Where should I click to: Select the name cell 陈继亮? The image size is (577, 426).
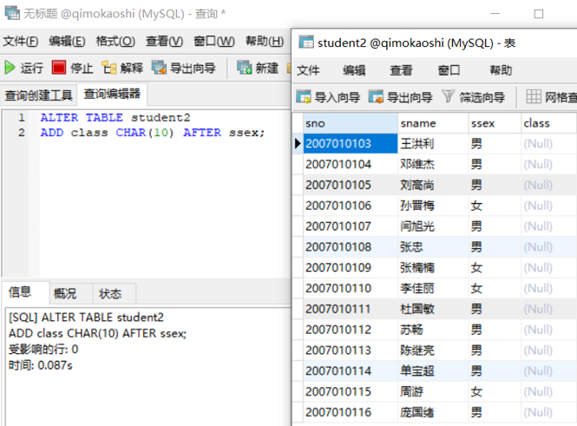coord(433,351)
